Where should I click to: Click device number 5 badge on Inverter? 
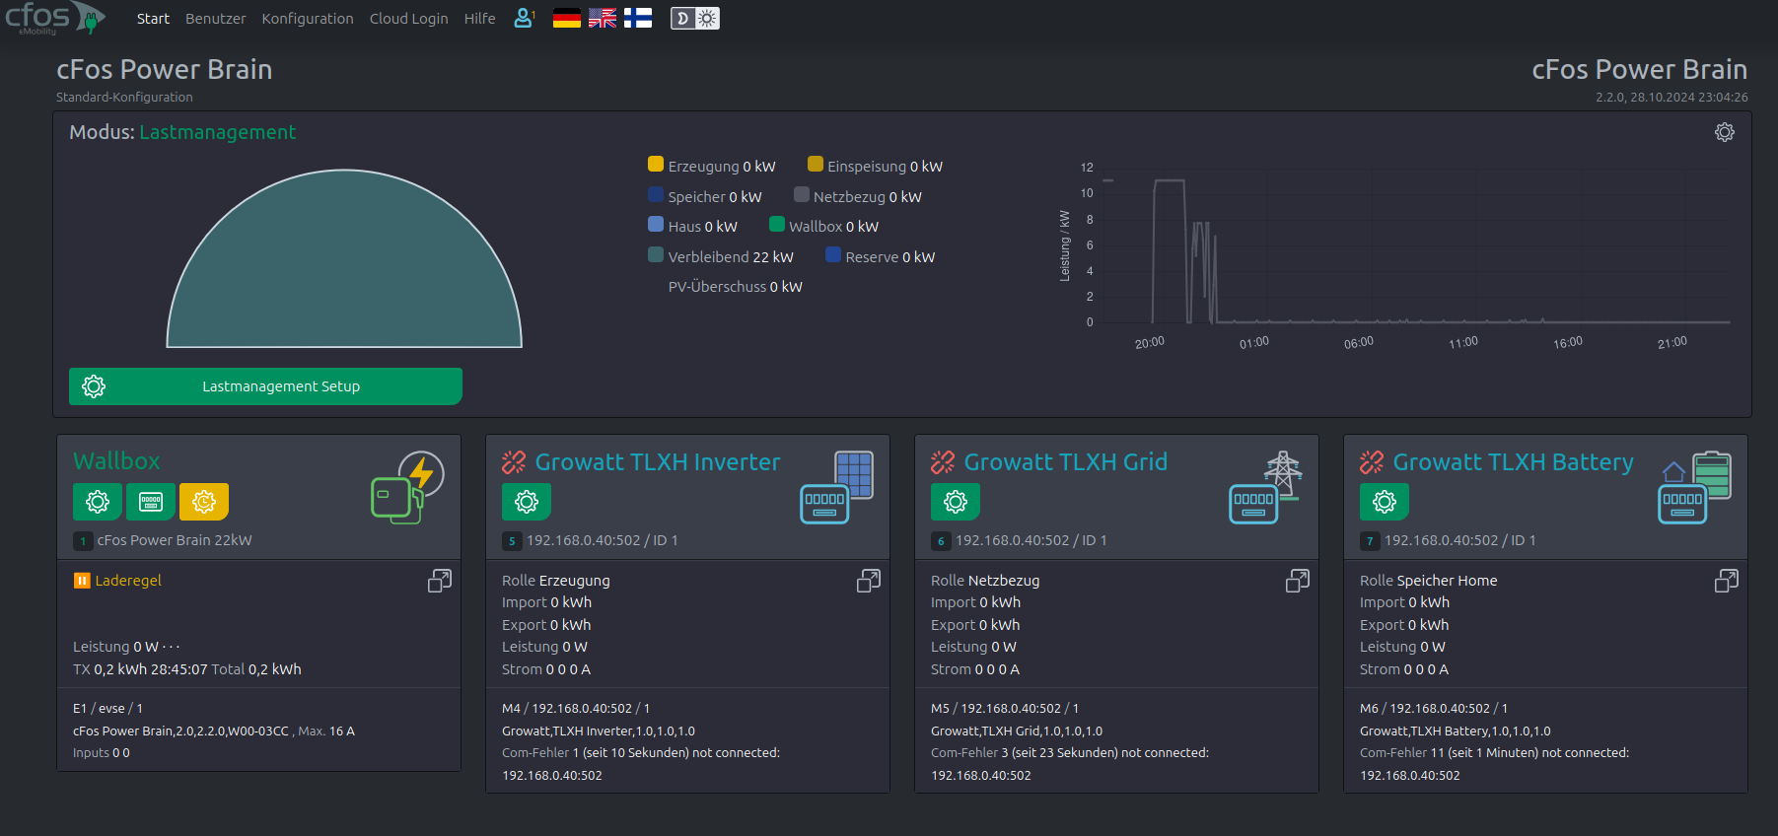pyautogui.click(x=512, y=541)
